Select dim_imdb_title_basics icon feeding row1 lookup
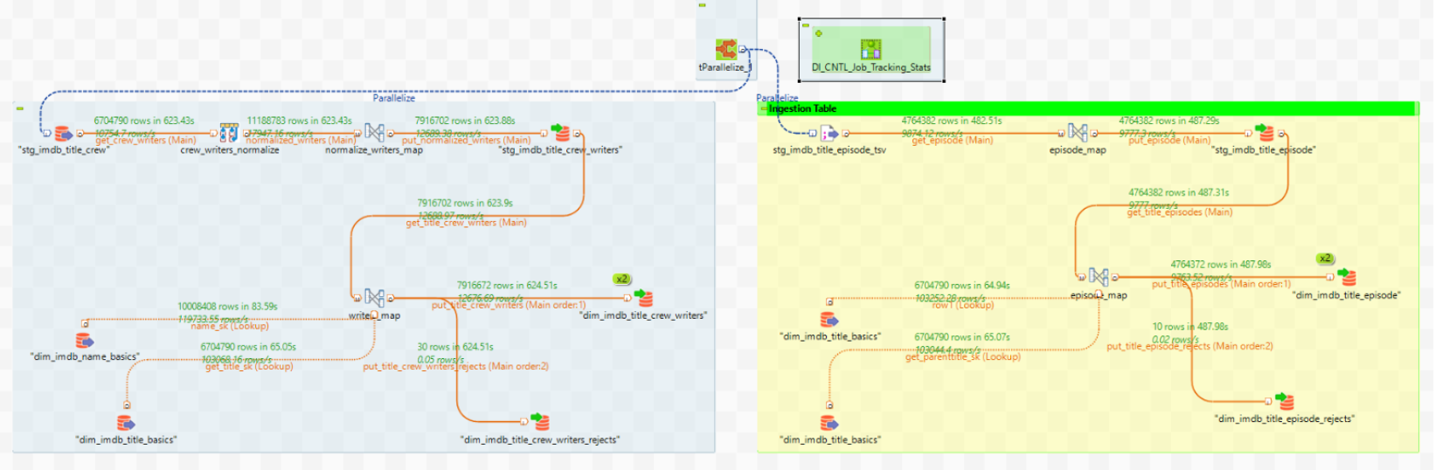Viewport: 1435px width, 470px height. [829, 319]
